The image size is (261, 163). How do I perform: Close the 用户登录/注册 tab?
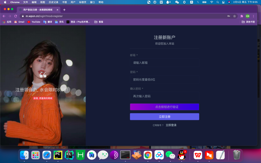point(57,10)
